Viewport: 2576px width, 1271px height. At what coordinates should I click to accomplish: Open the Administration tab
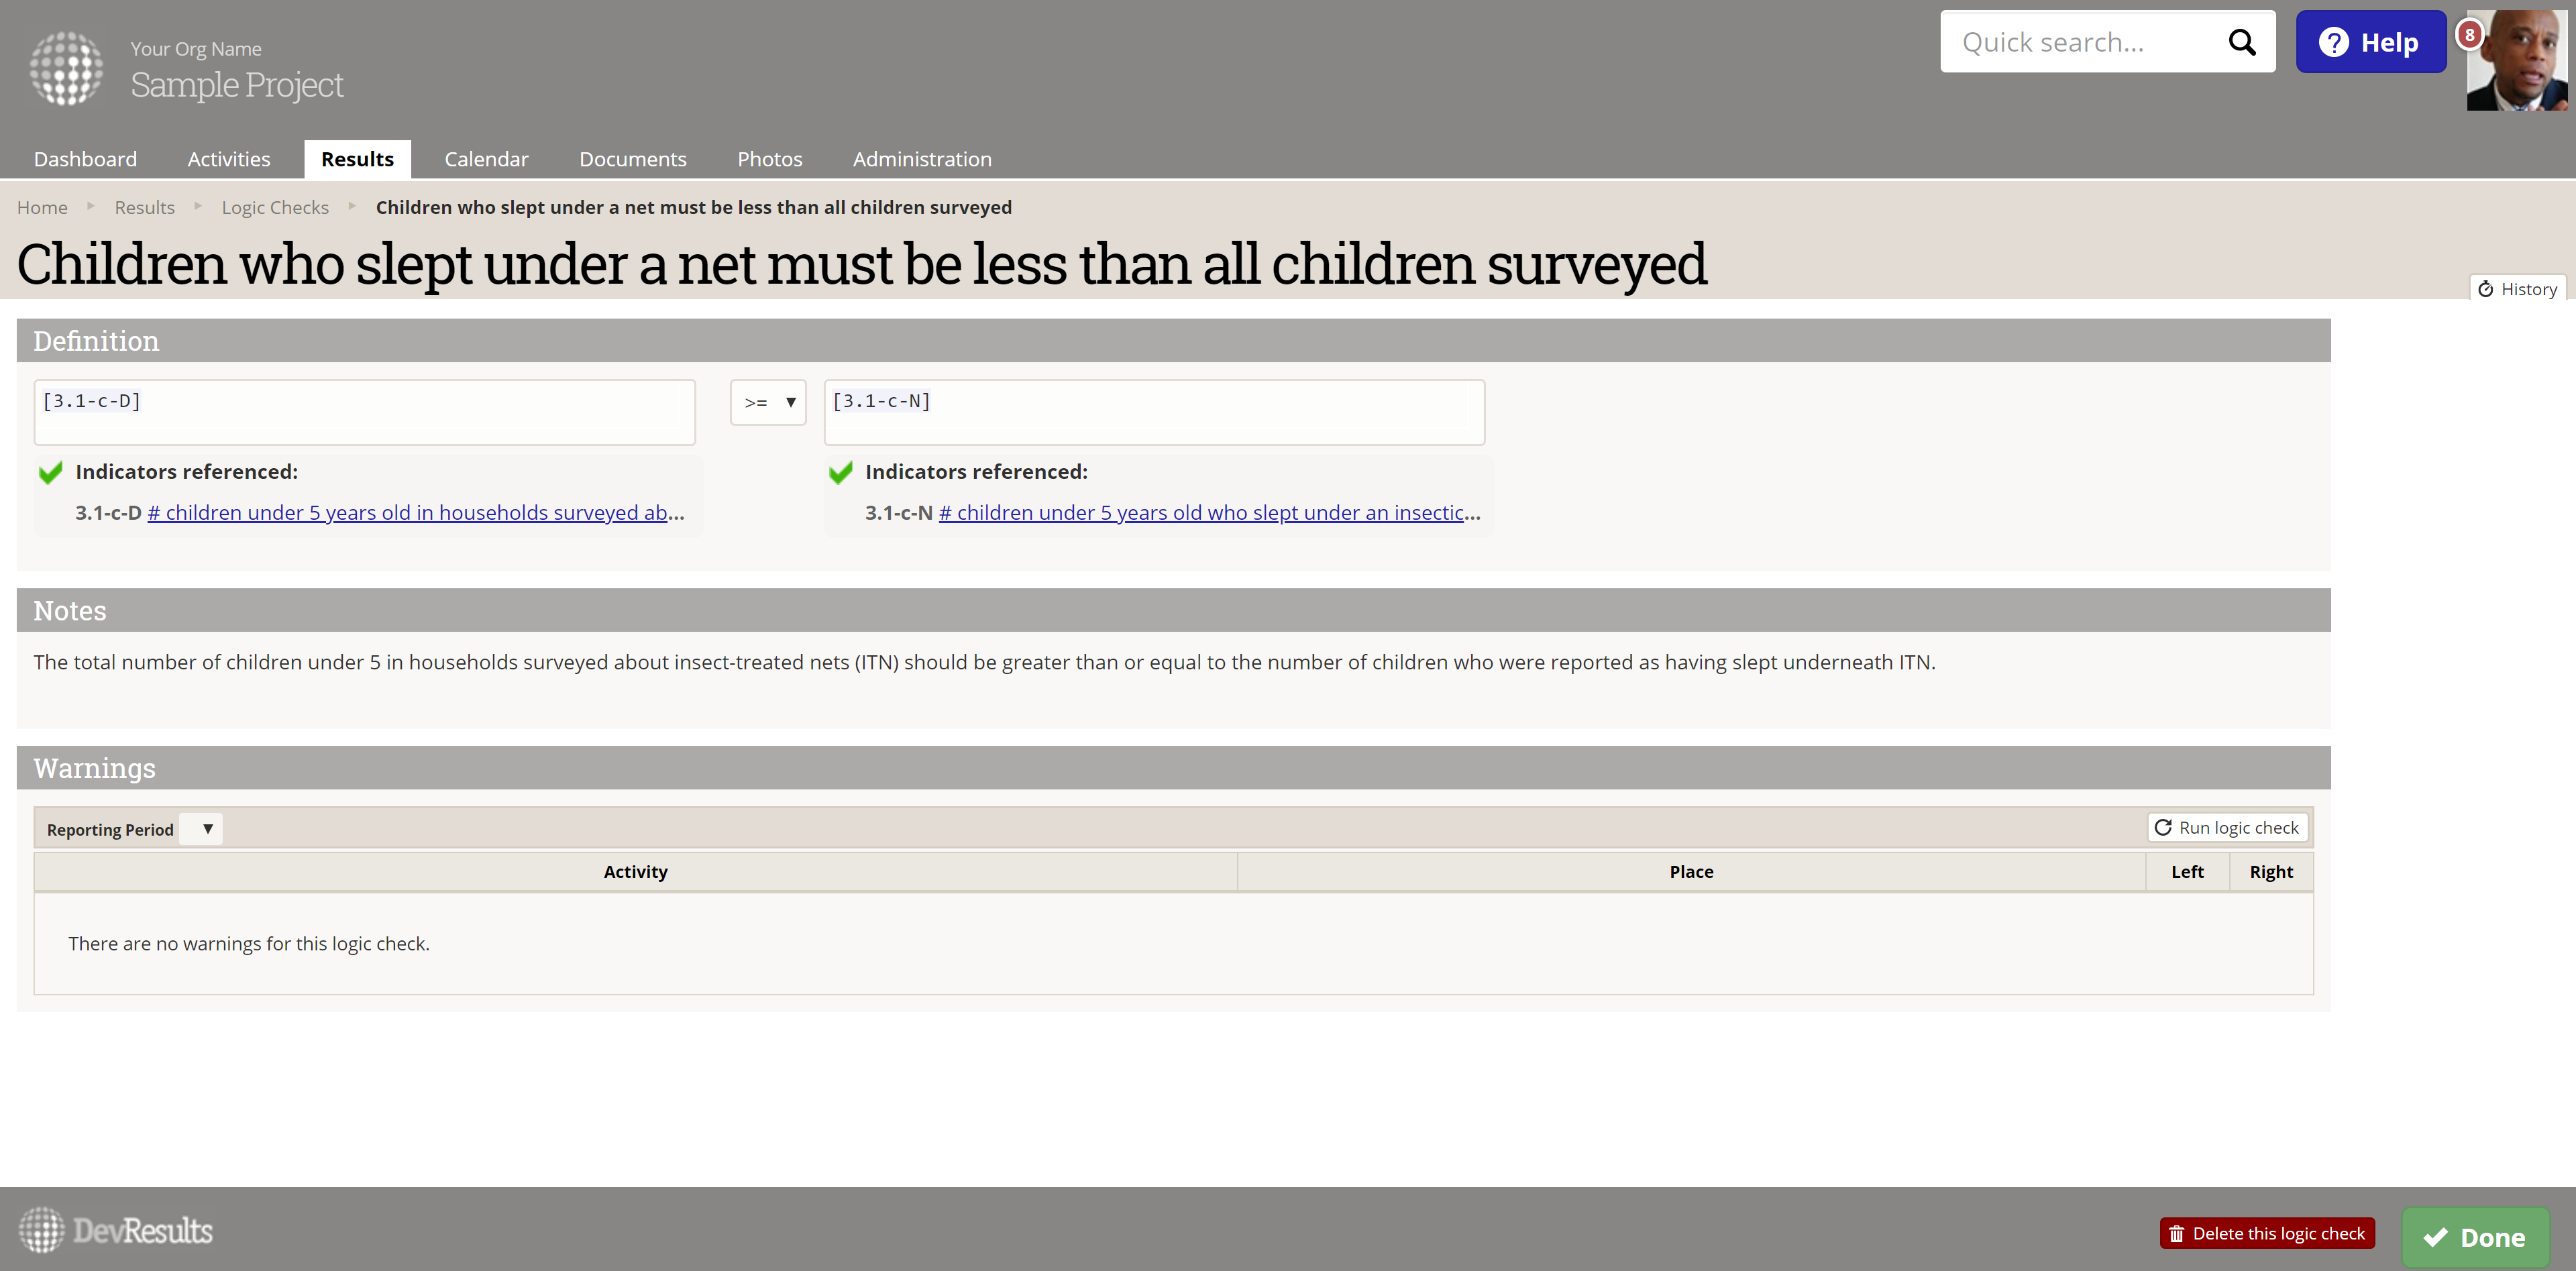[x=921, y=159]
